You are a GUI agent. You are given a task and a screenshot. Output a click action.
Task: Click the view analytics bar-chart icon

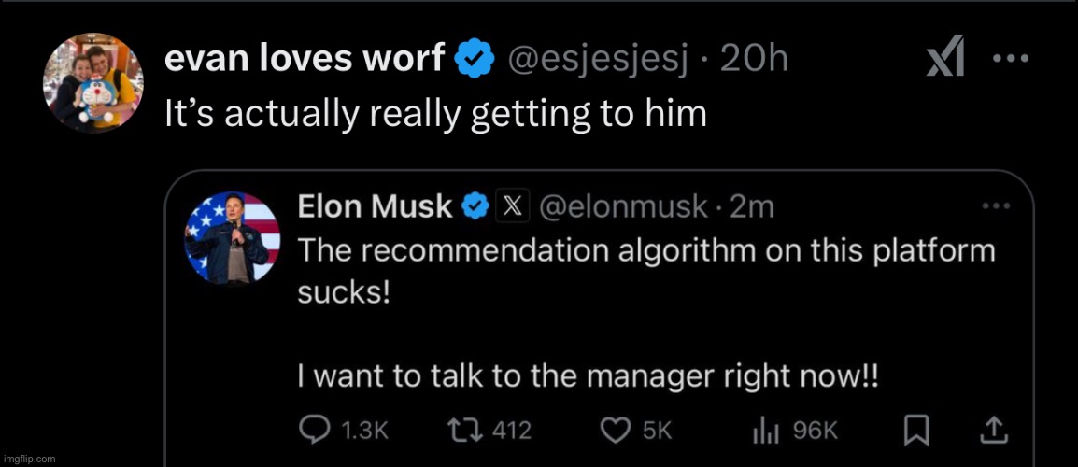pyautogui.click(x=762, y=430)
